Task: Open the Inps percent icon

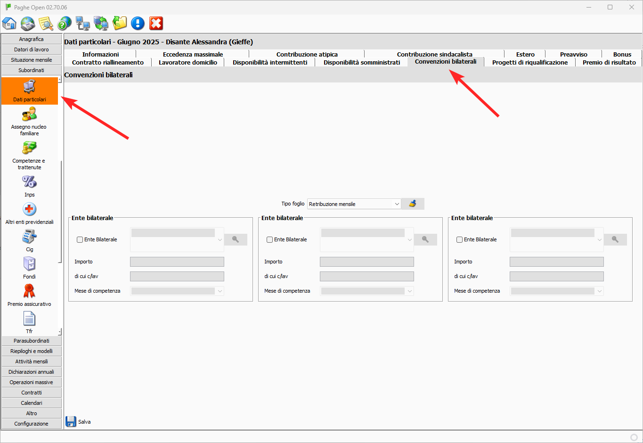Action: point(29,186)
